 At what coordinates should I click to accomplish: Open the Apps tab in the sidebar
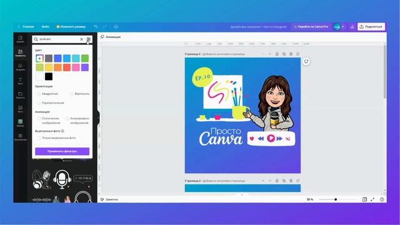tap(21, 137)
